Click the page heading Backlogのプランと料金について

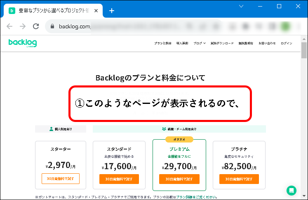click(150, 78)
